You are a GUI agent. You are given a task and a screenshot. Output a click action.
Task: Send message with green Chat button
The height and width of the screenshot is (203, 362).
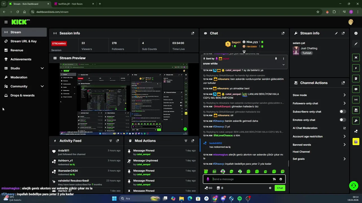point(280,188)
